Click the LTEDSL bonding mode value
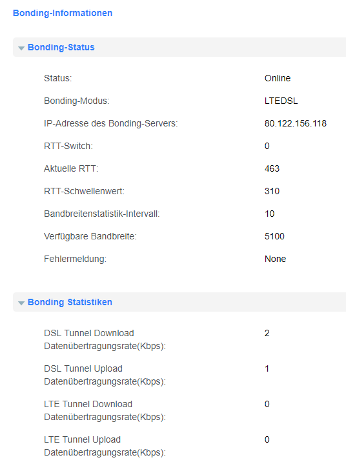Viewport: 346px width, 462px height. coord(281,101)
